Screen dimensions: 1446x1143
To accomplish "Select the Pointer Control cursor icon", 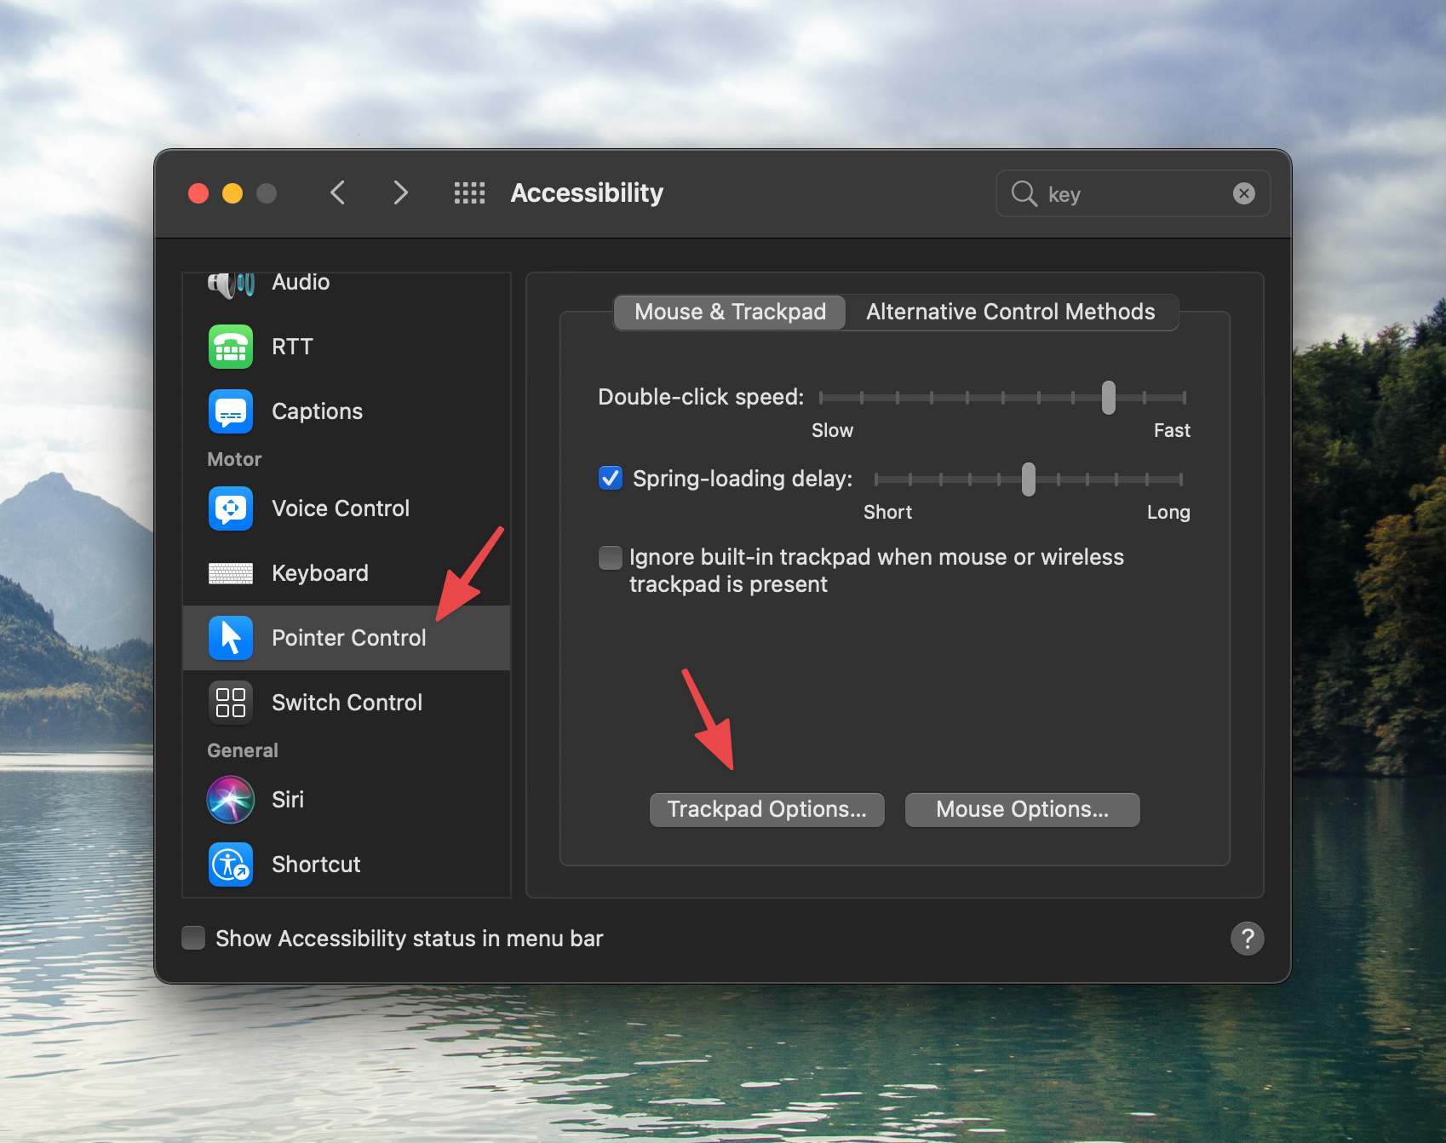I will (x=231, y=638).
